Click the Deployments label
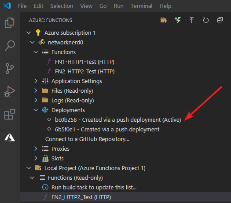231x203 pixels. [x=68, y=110]
